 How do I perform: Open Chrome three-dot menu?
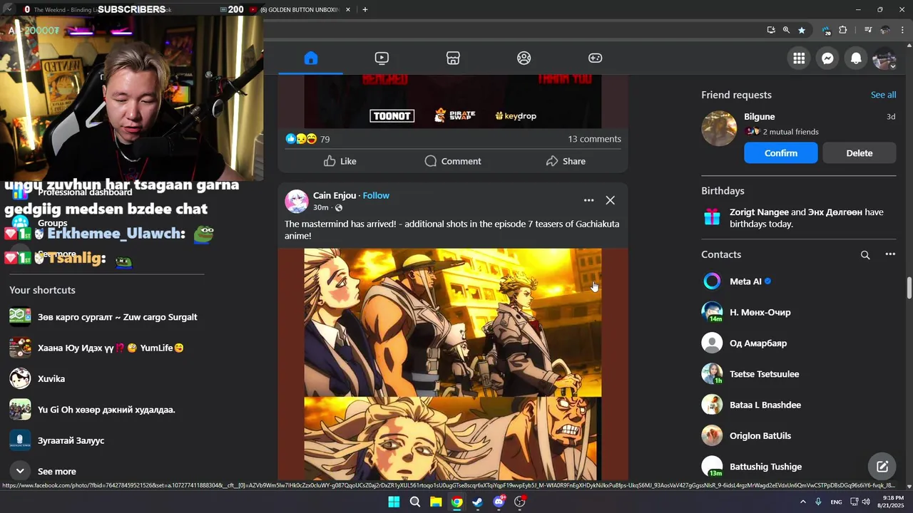(902, 30)
